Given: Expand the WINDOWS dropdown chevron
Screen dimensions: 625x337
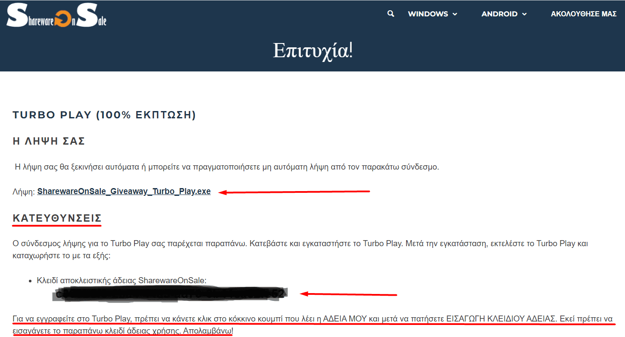Looking at the screenshot, I should pyautogui.click(x=455, y=14).
